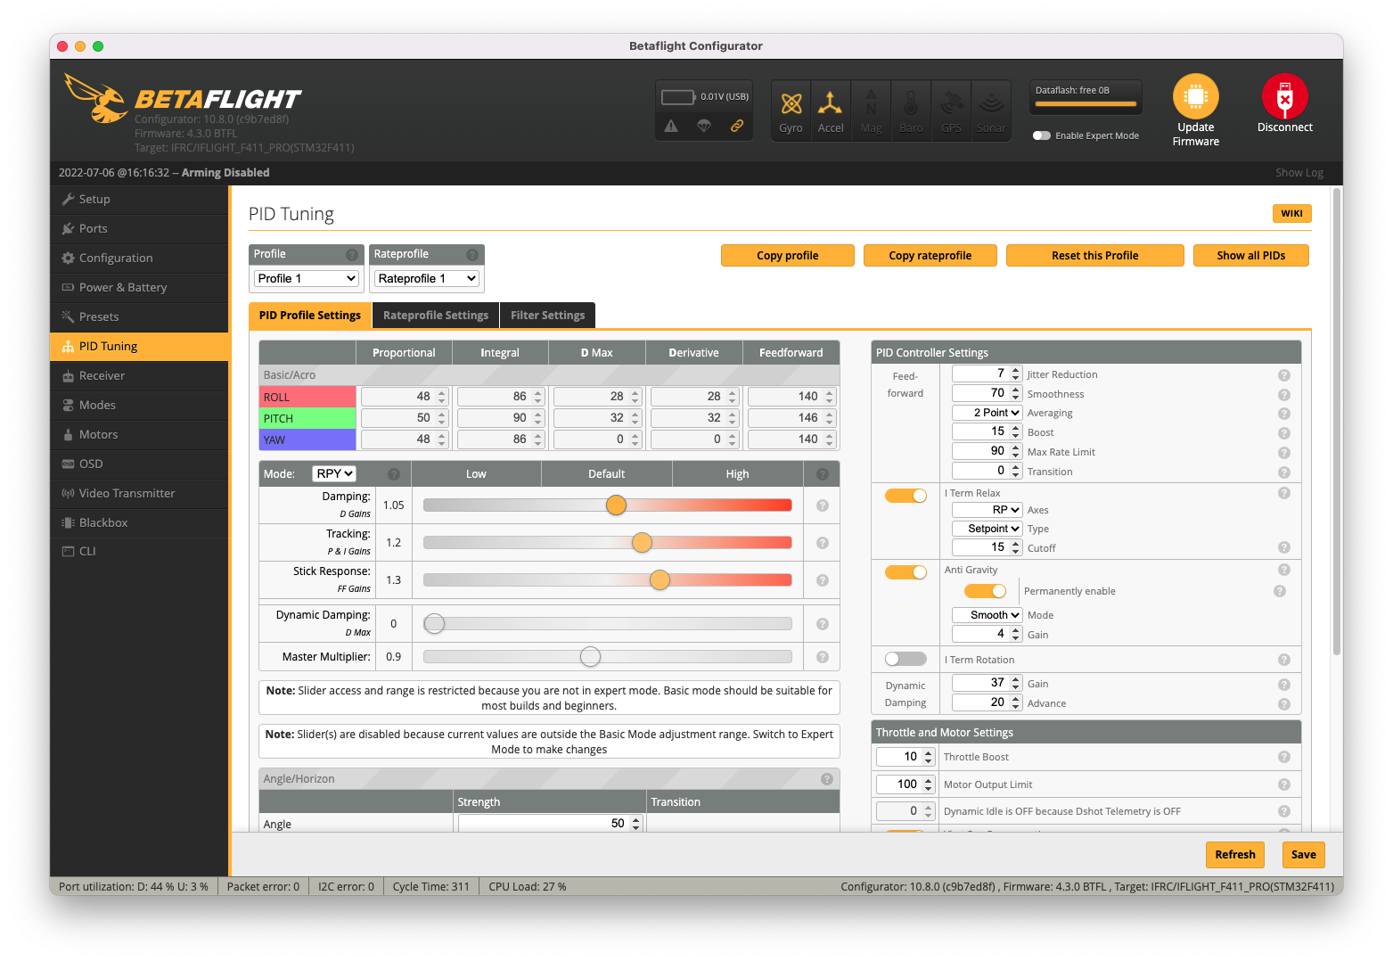Open the Configuration sidebar section
Image resolution: width=1393 pixels, height=961 pixels.
[139, 259]
